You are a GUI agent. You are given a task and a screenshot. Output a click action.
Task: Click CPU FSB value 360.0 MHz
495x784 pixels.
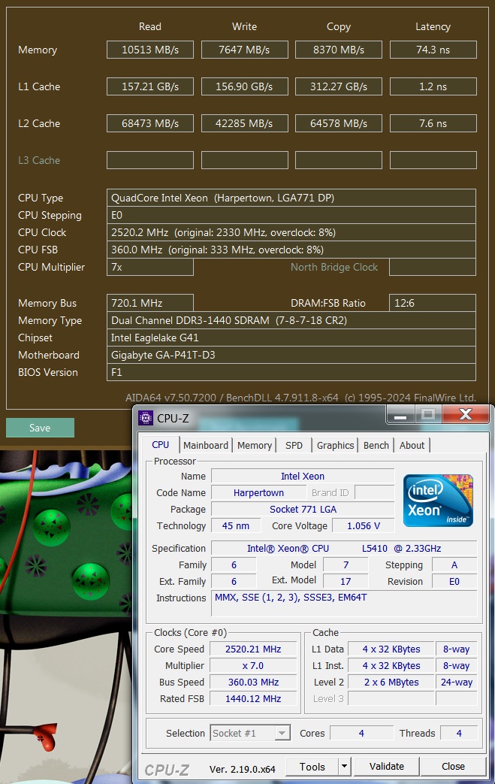click(x=291, y=250)
